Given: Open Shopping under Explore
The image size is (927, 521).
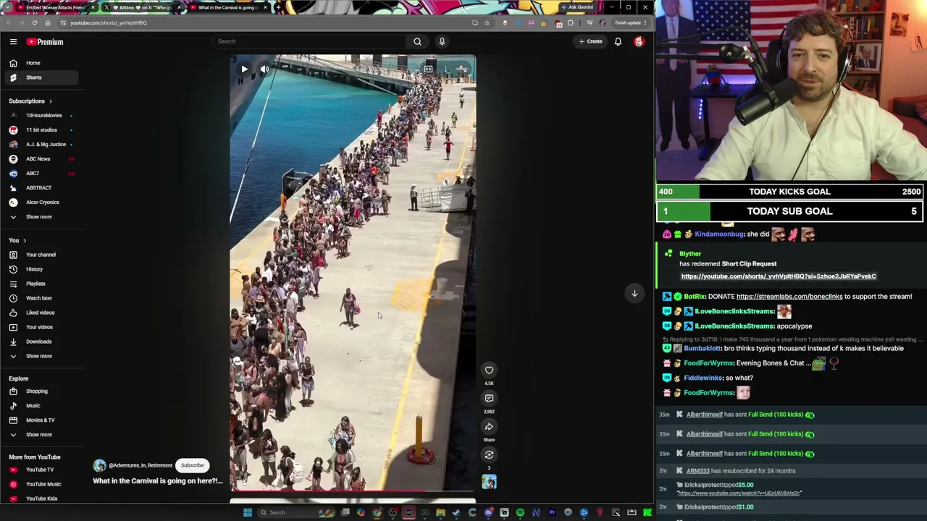Looking at the screenshot, I should 42,391.
